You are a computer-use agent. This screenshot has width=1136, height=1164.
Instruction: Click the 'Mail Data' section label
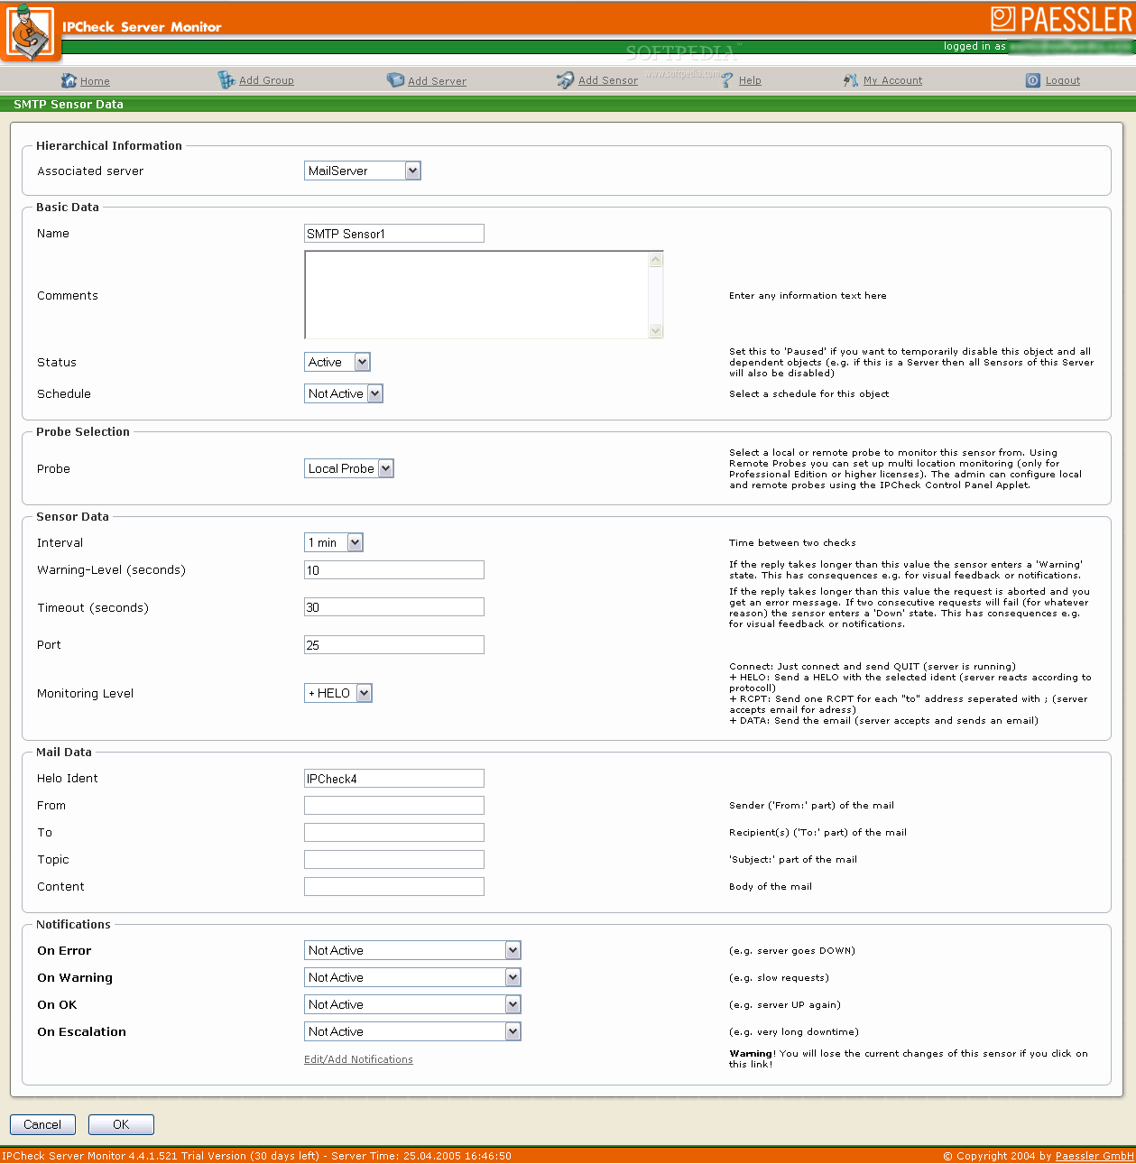(64, 752)
